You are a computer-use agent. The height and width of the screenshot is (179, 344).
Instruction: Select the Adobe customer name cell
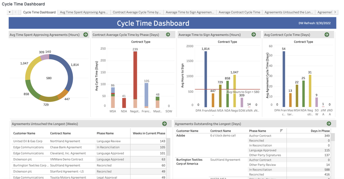(x=181, y=136)
